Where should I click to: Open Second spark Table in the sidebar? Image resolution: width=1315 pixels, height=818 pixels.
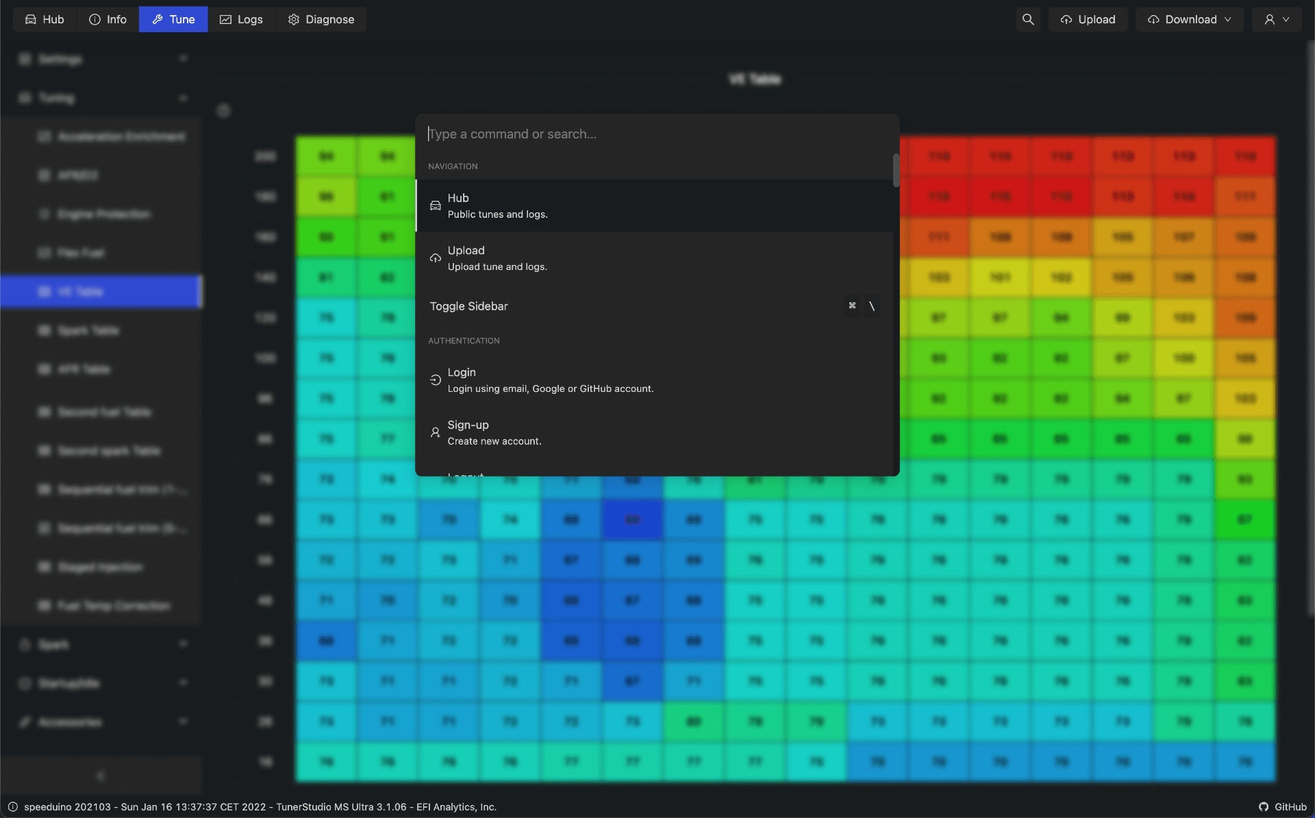pyautogui.click(x=101, y=451)
